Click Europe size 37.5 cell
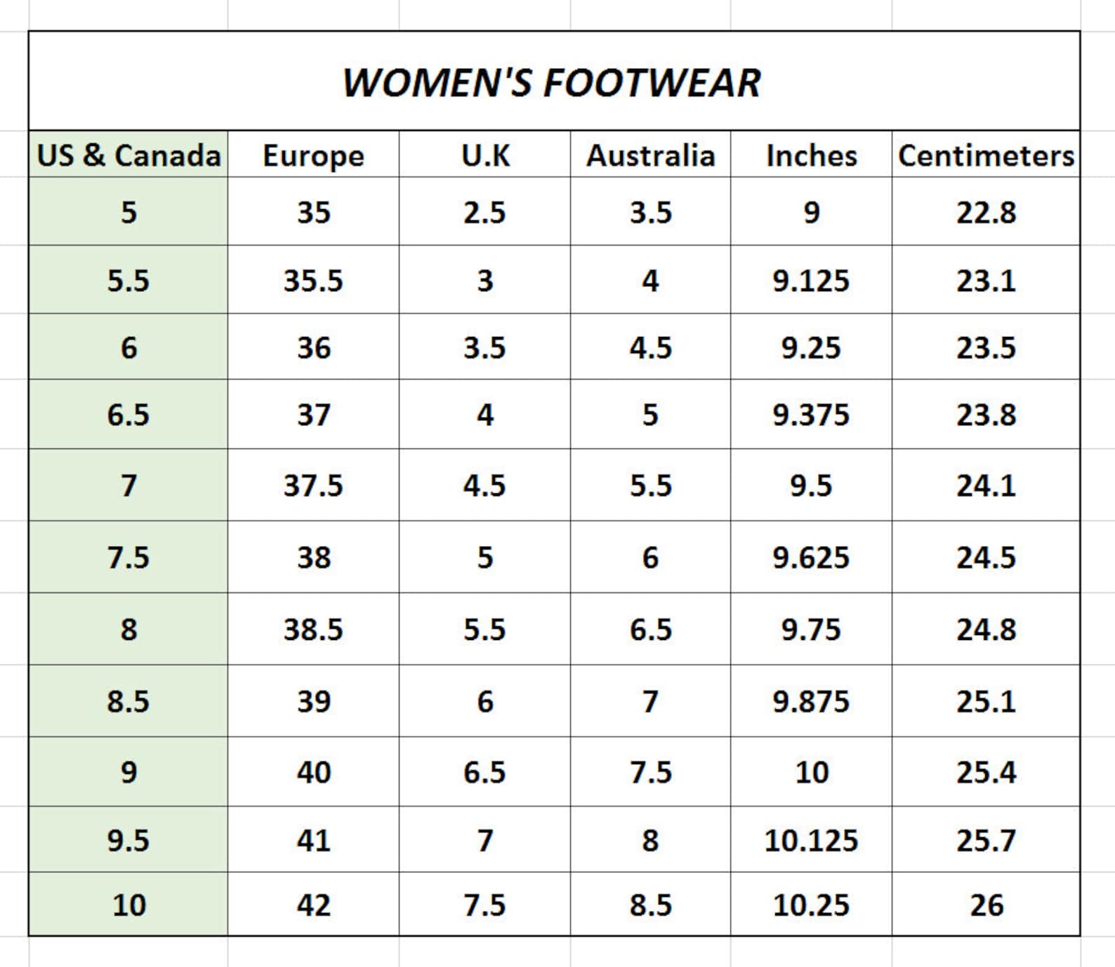1115x967 pixels. tap(313, 485)
